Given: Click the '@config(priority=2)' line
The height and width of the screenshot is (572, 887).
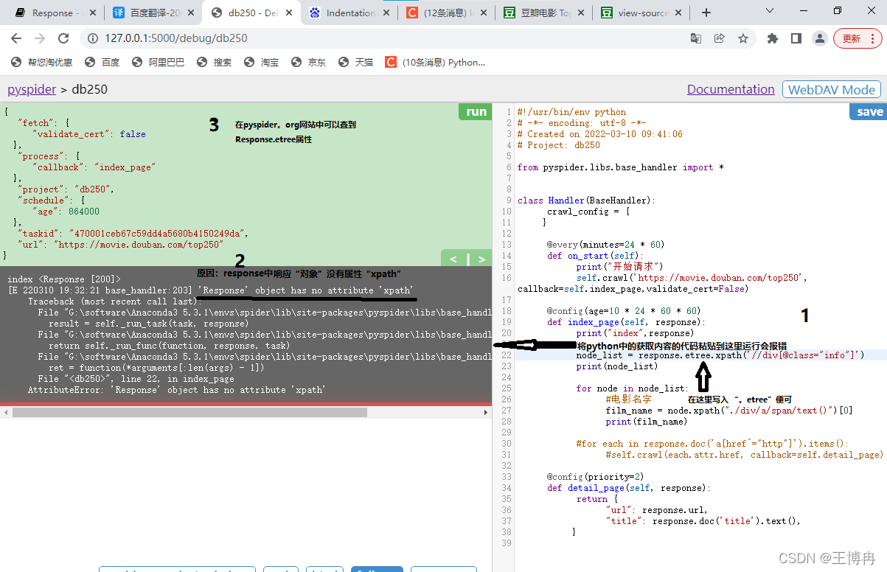Looking at the screenshot, I should (x=595, y=477).
